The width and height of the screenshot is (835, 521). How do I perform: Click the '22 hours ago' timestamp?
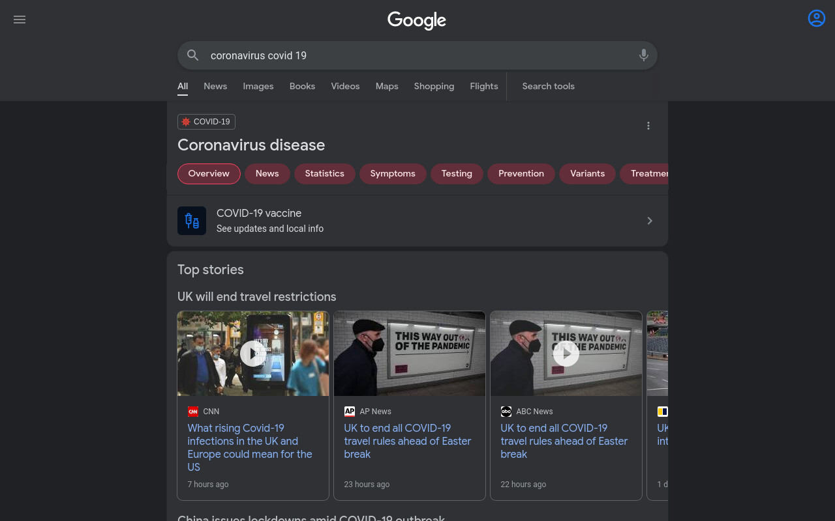(x=523, y=485)
